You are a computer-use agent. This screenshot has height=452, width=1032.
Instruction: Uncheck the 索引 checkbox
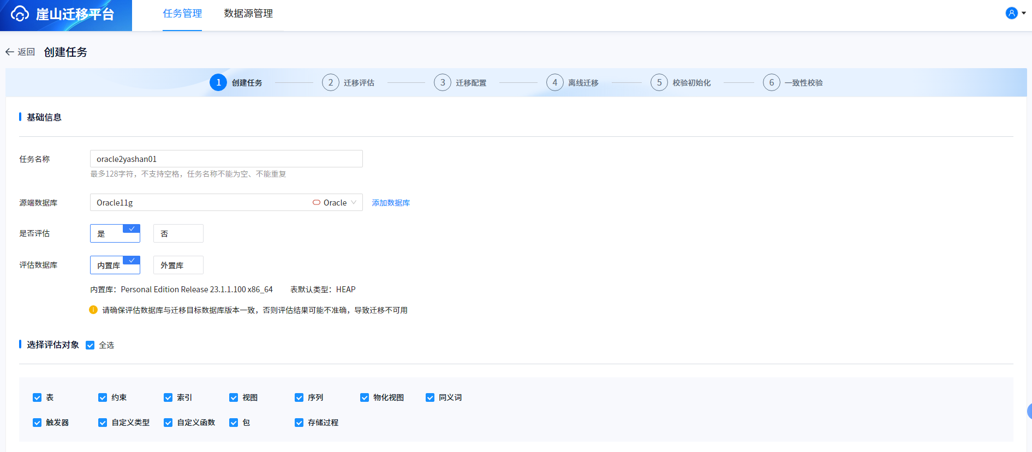point(168,397)
